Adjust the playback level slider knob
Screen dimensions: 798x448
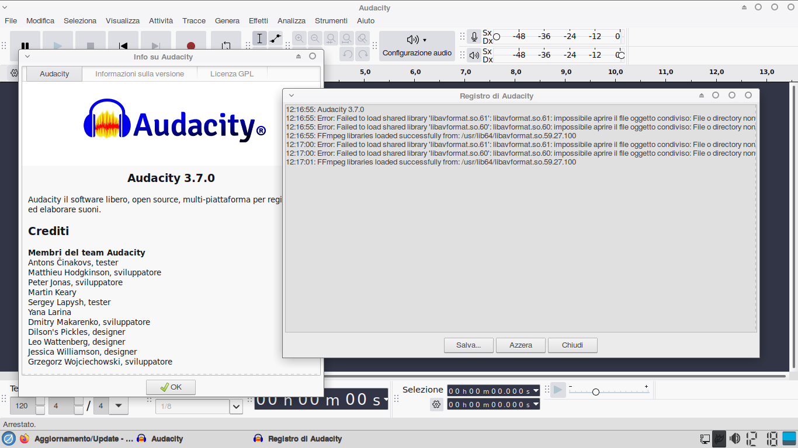pos(621,55)
